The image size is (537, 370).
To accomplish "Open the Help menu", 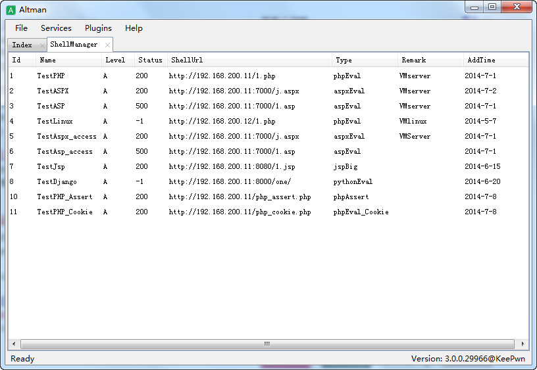I will [x=134, y=28].
